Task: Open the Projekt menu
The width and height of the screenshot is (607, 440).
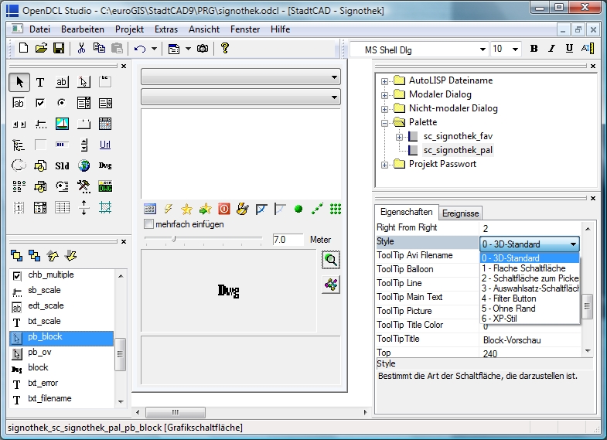Action: click(x=129, y=29)
